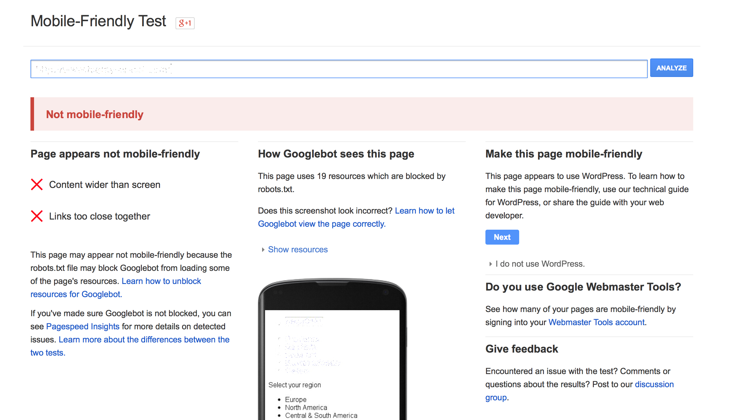The width and height of the screenshot is (735, 420).
Task: Open Learn how to unblock resources link
Action: [x=116, y=288]
